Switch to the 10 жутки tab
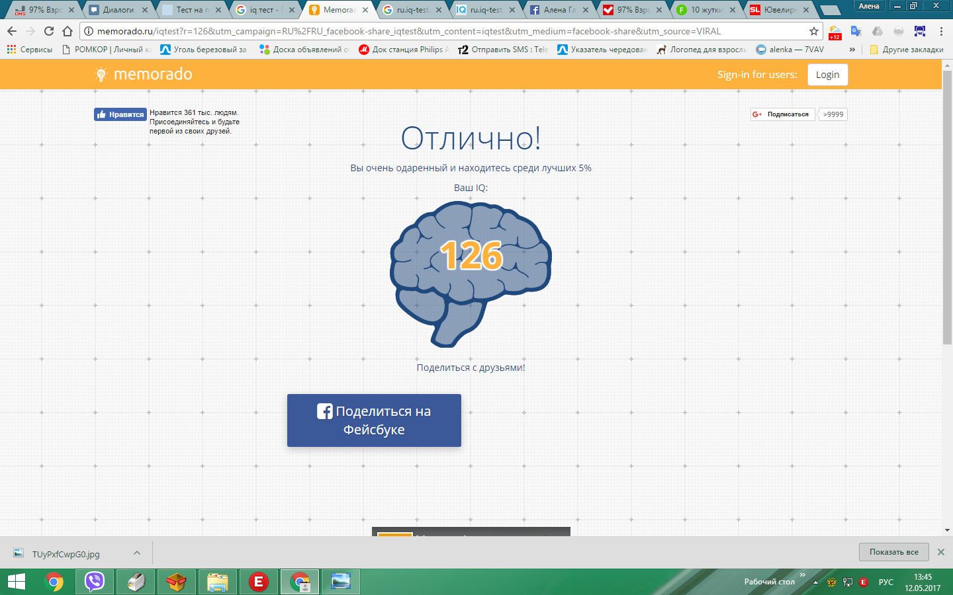The height and width of the screenshot is (595, 953). pyautogui.click(x=705, y=10)
